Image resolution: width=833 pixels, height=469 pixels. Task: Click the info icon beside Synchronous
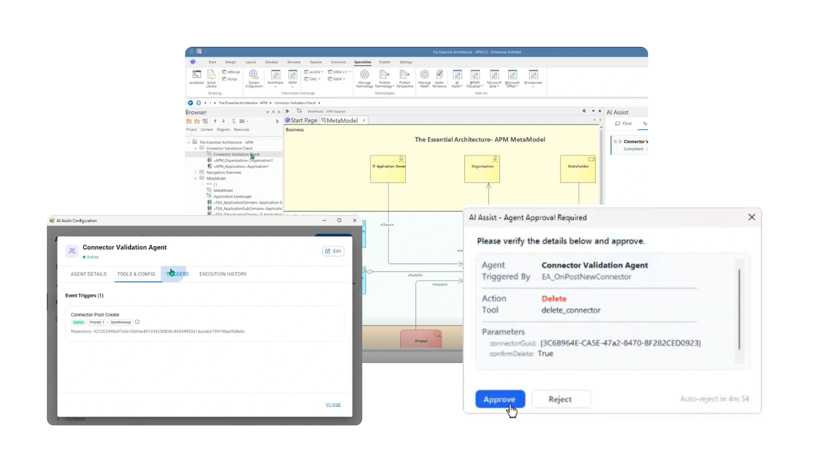click(137, 322)
